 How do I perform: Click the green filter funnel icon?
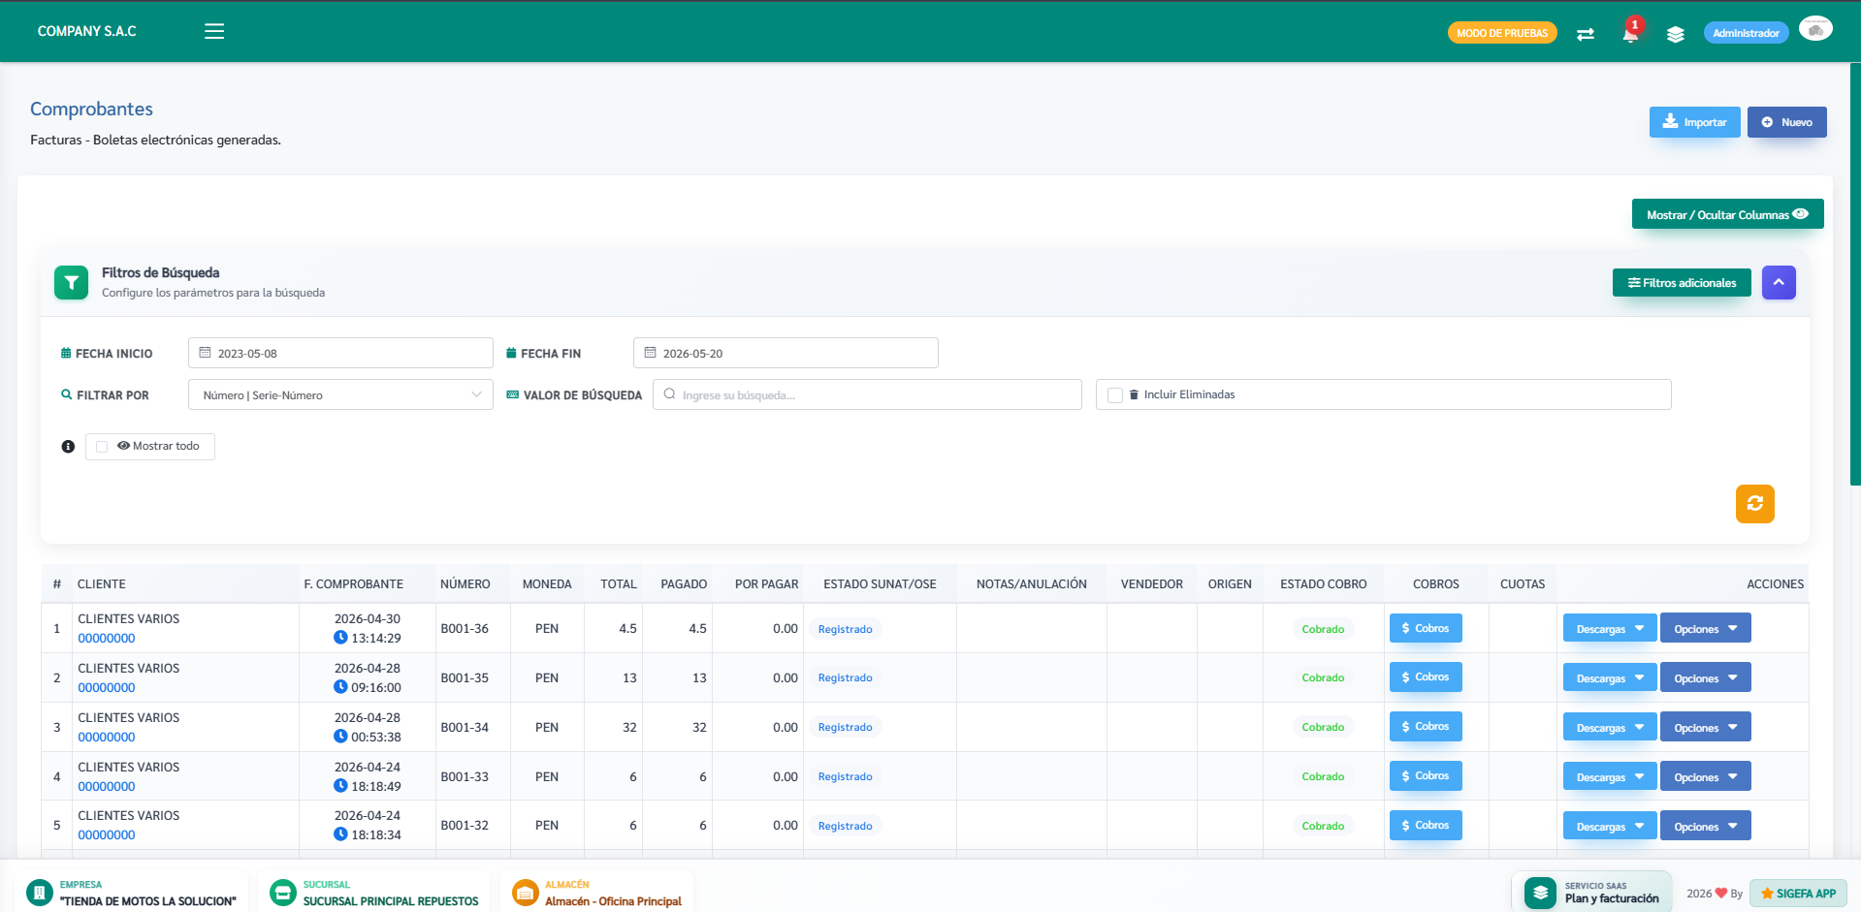click(x=71, y=283)
